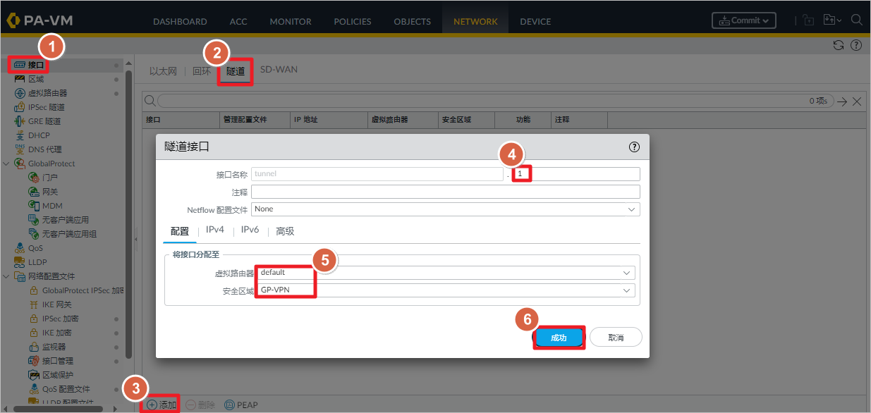Open page help icon below the header
The height and width of the screenshot is (413, 871).
tap(856, 45)
